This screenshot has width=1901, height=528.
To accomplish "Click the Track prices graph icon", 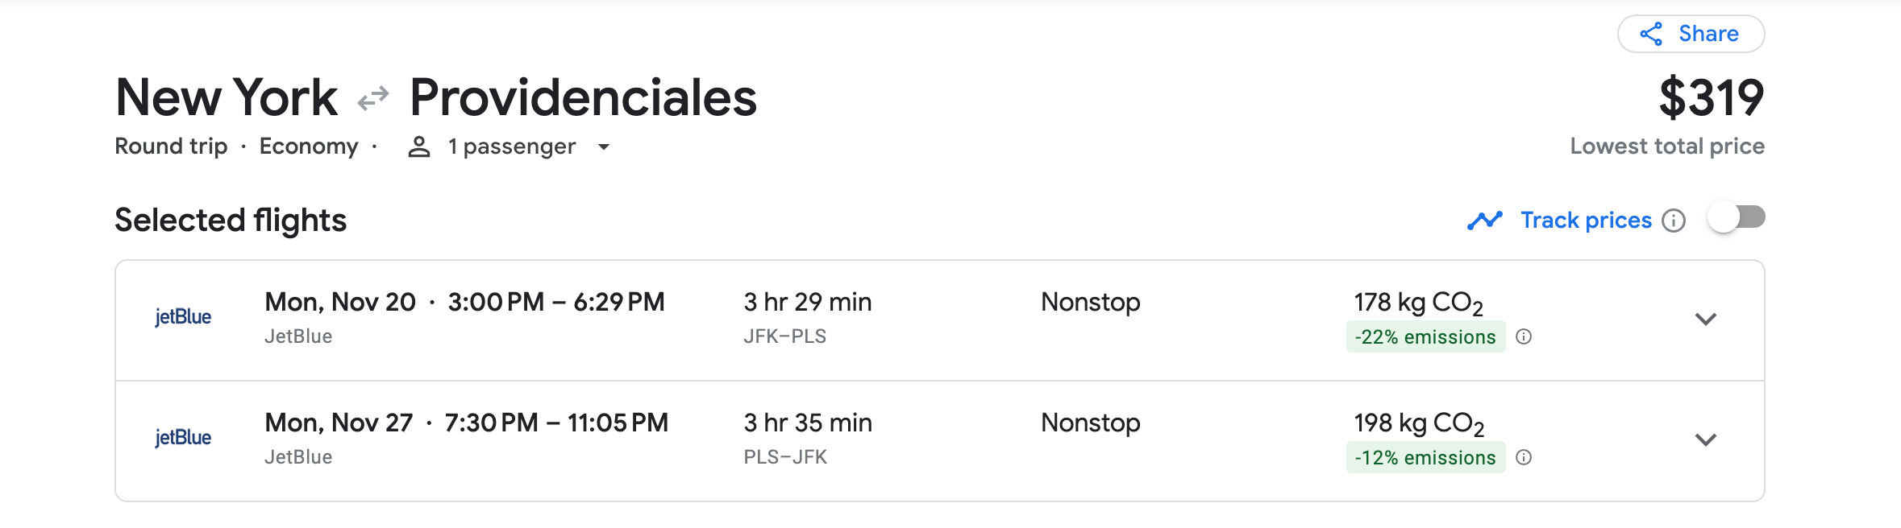I will [x=1484, y=220].
